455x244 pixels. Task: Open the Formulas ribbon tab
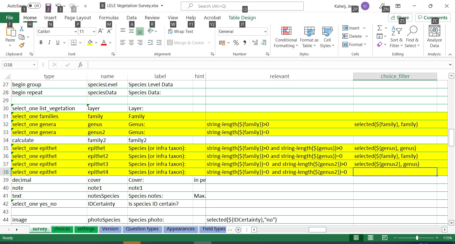tap(109, 18)
